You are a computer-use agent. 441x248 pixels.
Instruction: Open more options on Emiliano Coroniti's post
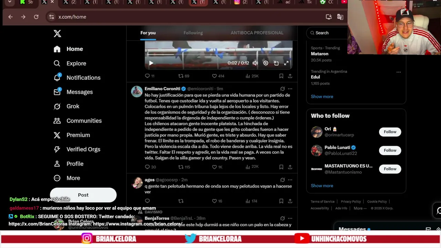click(x=290, y=89)
